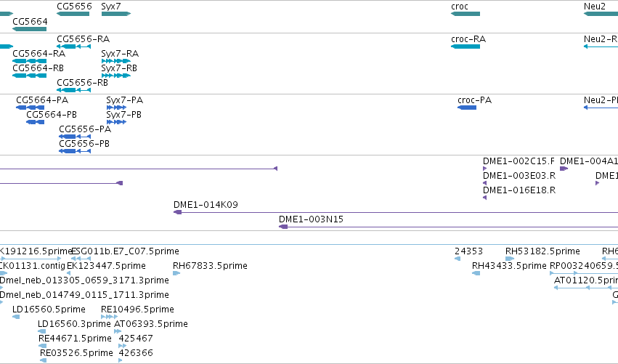Image resolution: width=618 pixels, height=364 pixels.
Task: Select the croc-RA transcript bar
Action: (465, 46)
